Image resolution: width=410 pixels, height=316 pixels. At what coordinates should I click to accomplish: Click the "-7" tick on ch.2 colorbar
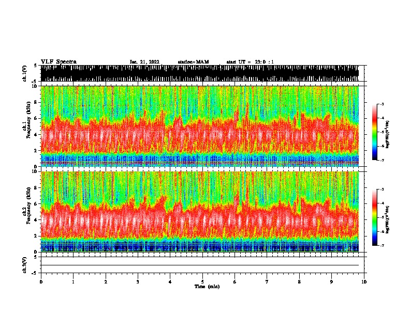point(382,245)
